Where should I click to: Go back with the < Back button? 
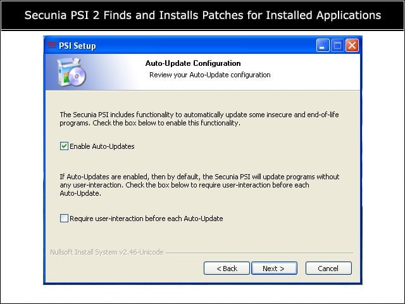pyautogui.click(x=227, y=269)
